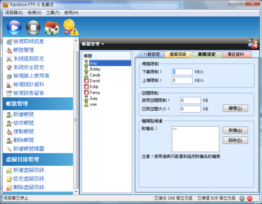The height and width of the screenshot is (204, 262).
Task: Click icon beside 檢視即時訊息
Action: pos(9,42)
